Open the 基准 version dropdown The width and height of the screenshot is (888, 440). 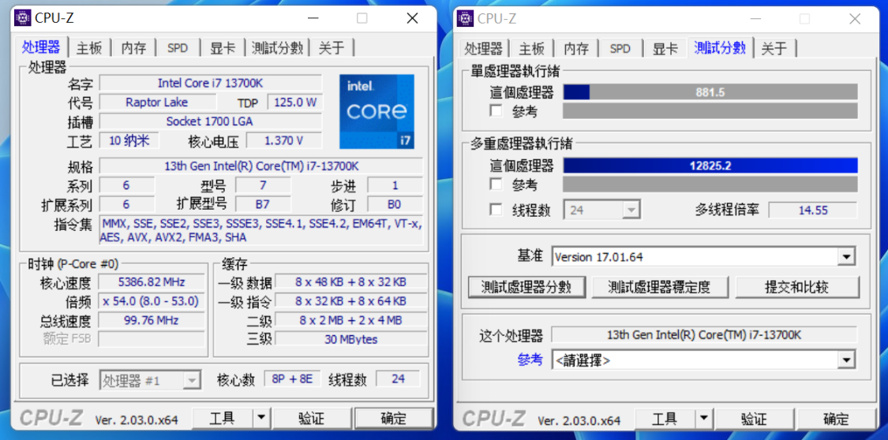coord(846,256)
